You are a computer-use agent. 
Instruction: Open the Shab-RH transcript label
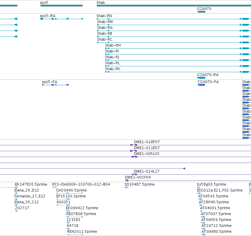click(x=113, y=45)
